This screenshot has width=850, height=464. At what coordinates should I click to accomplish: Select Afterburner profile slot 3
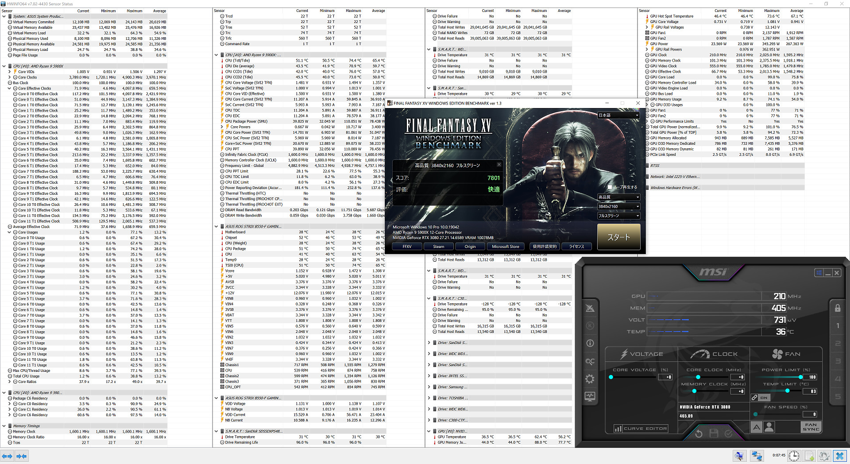[838, 361]
